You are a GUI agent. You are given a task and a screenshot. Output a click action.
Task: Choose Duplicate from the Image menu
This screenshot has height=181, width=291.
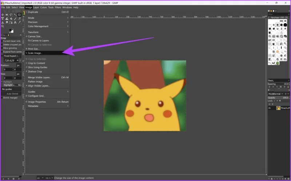(47, 12)
